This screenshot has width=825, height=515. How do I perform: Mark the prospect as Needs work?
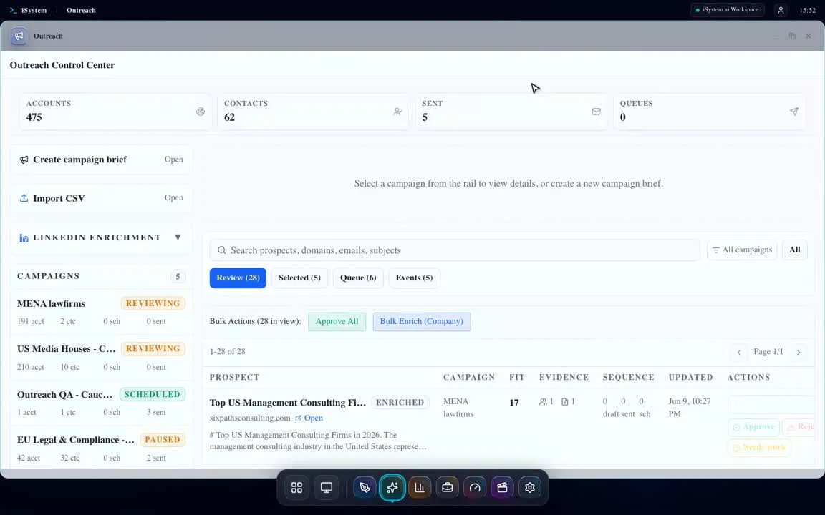coord(758,447)
